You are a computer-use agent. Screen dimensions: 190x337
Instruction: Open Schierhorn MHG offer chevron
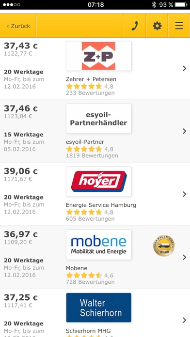tap(184, 320)
